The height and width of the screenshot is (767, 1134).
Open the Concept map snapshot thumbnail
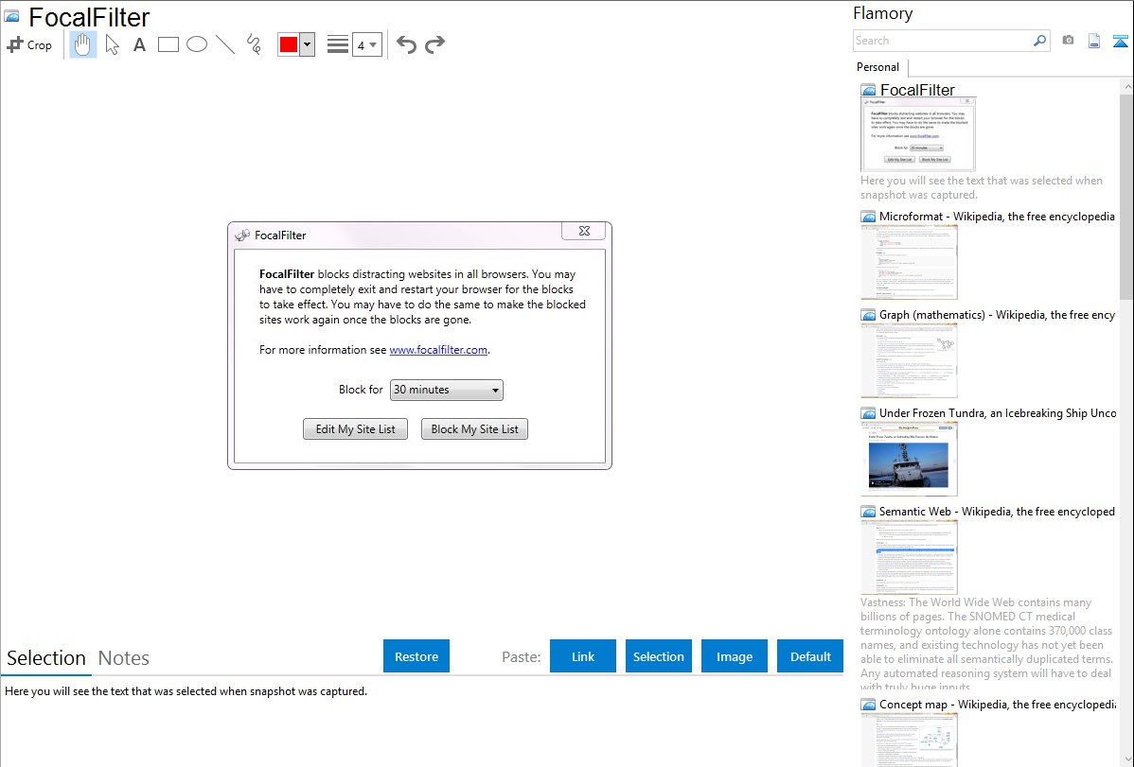pos(909,740)
